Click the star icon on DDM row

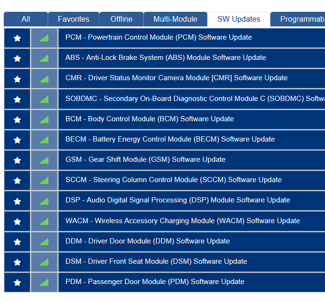17,242
